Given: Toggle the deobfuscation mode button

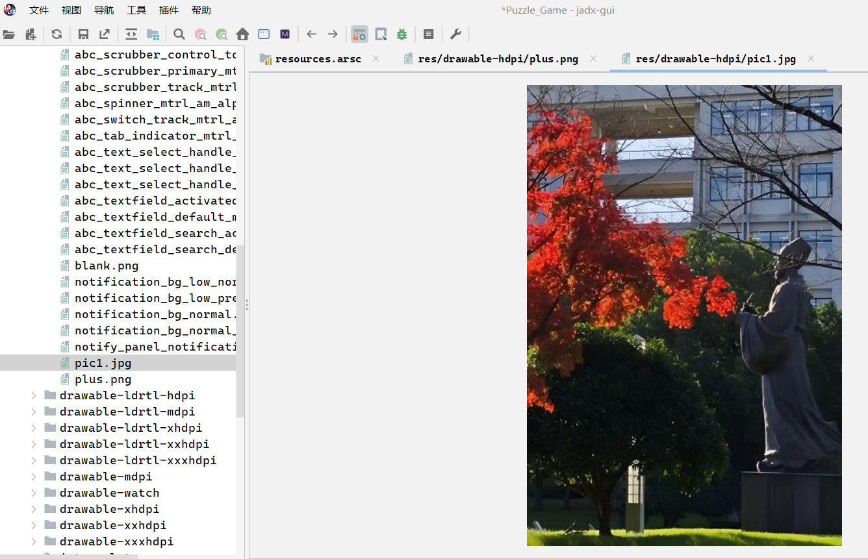Looking at the screenshot, I should 359,34.
